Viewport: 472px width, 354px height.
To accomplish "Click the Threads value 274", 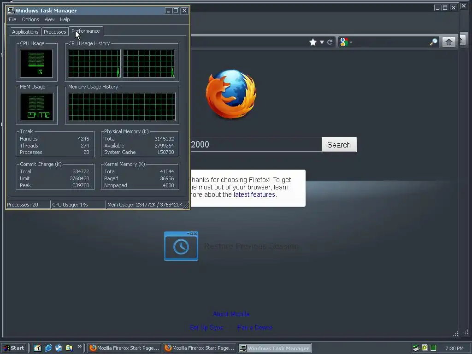I will pyautogui.click(x=85, y=145).
